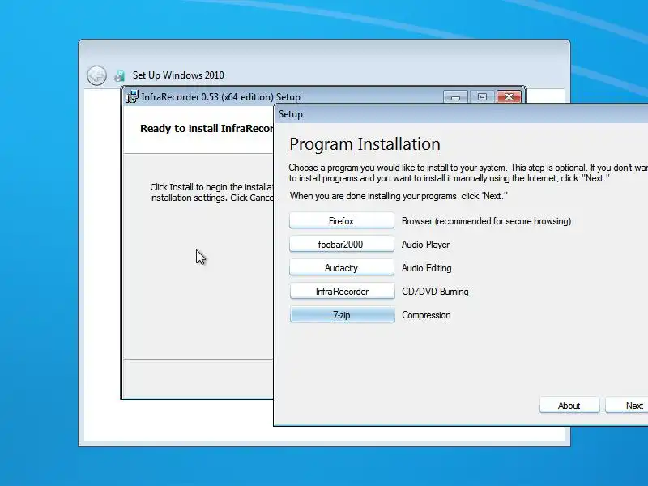Click the 'Compression' description text
Screen dimensions: 648x486
[x=426, y=315]
